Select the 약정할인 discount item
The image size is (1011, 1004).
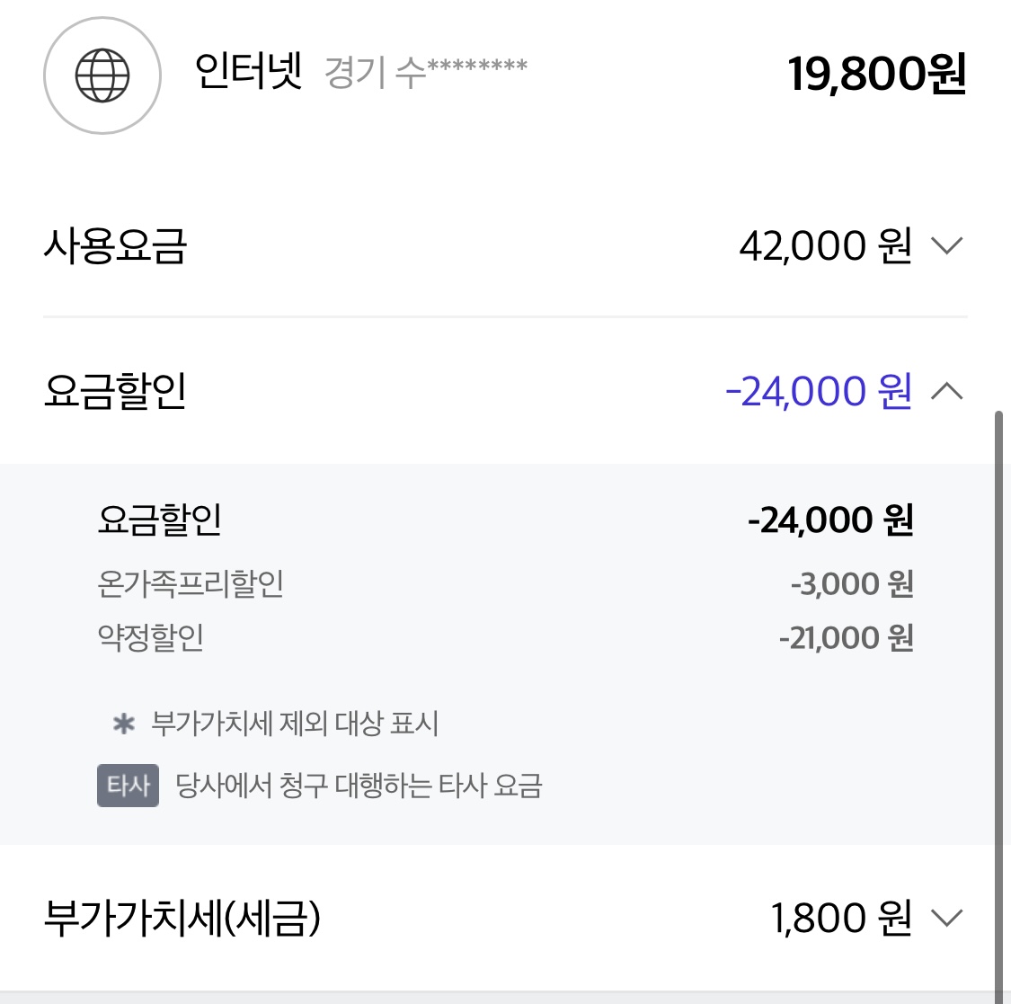coord(150,638)
